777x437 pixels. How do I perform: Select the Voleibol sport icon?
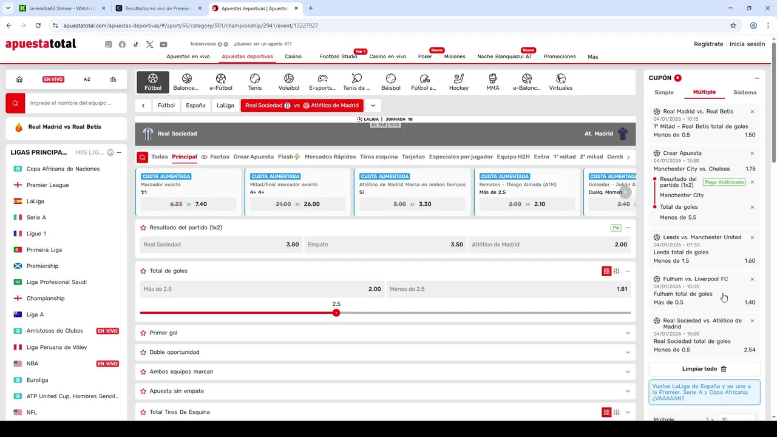[x=289, y=82]
